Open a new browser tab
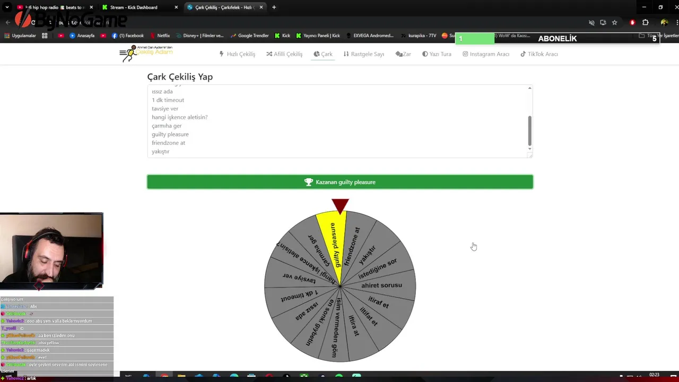The height and width of the screenshot is (382, 679). click(274, 7)
